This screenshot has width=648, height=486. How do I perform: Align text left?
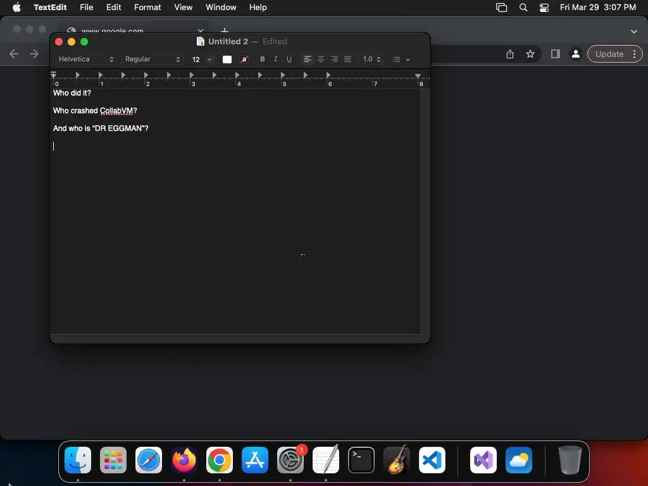tap(308, 59)
